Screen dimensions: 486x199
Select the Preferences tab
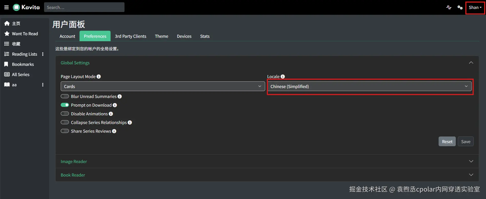pyautogui.click(x=95, y=36)
